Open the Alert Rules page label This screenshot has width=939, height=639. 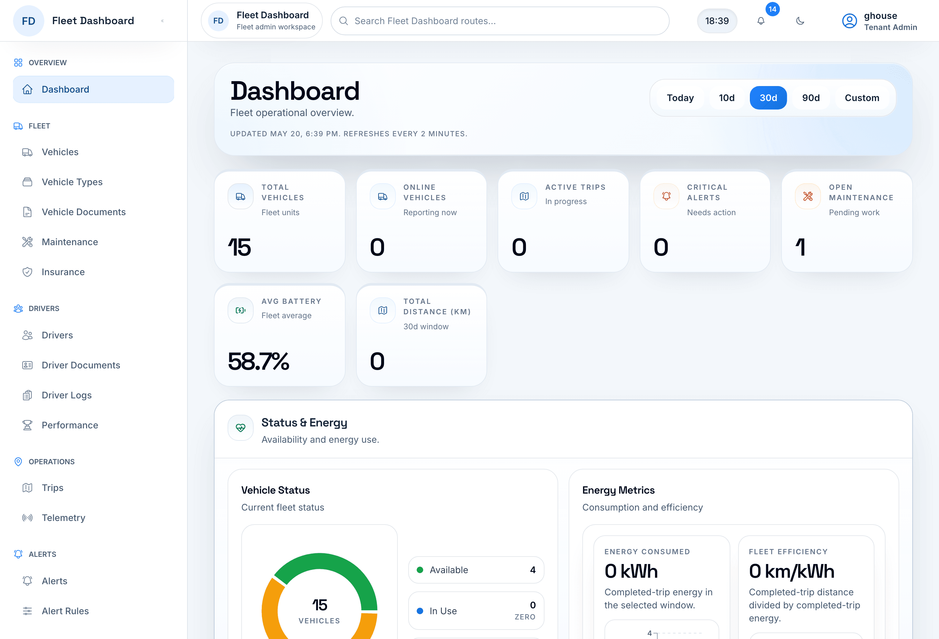pyautogui.click(x=66, y=611)
